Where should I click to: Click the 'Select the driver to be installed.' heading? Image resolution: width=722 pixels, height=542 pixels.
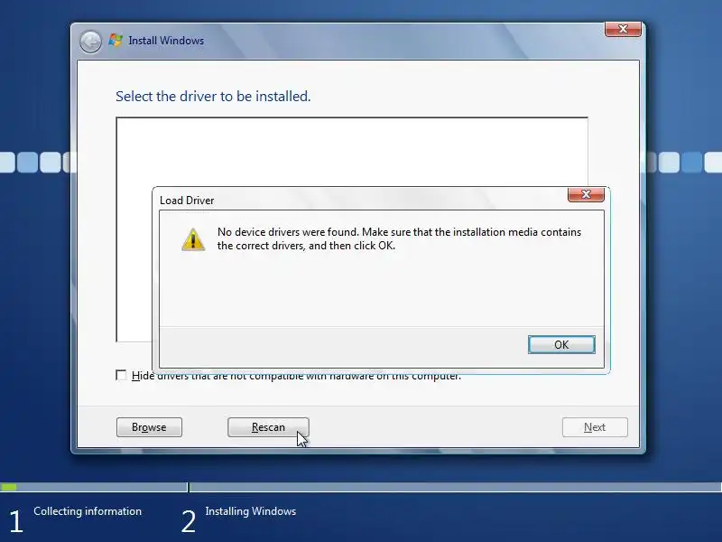click(213, 97)
